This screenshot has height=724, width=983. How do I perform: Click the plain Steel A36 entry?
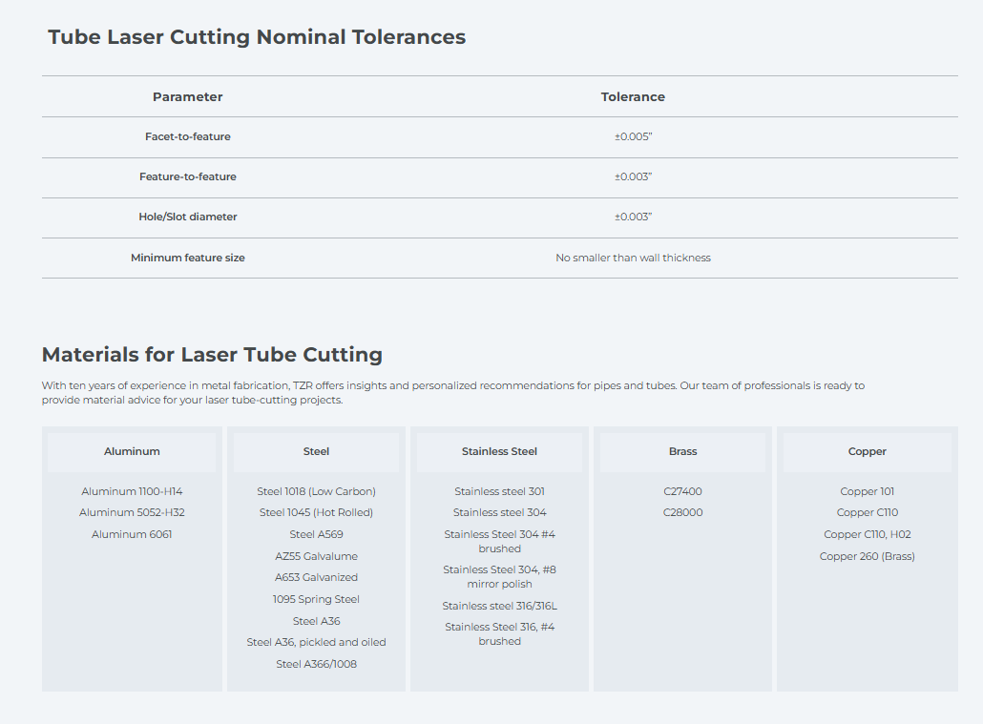coord(316,621)
